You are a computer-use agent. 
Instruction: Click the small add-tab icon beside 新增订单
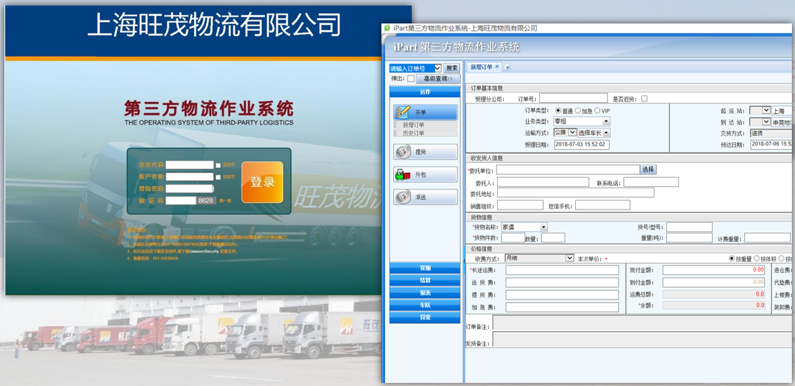tap(507, 67)
